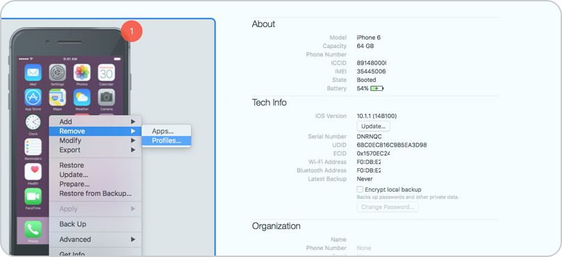Click the Update... button under iOS Version

pos(373,126)
